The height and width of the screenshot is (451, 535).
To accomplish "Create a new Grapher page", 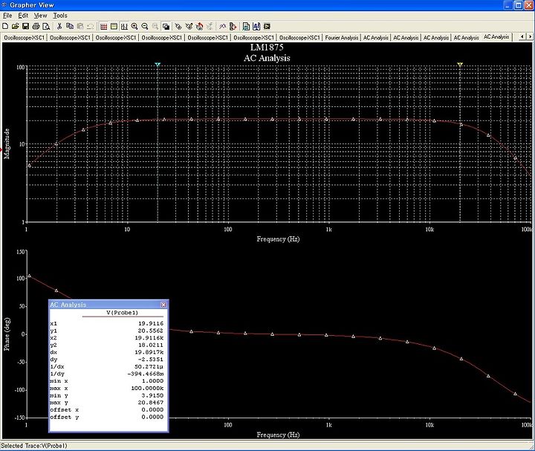I will [5, 26].
